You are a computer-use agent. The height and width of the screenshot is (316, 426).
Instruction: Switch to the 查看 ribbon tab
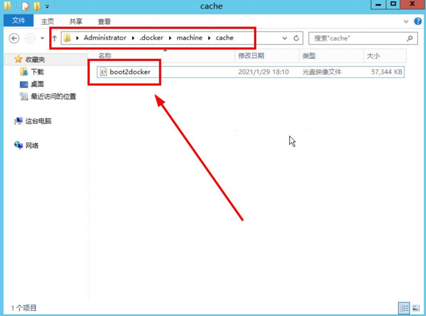[104, 21]
